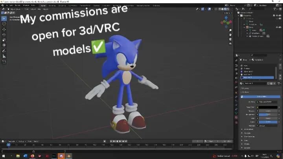Toggle Collection render camera icon in outliner
This screenshot has width=283, height=159.
click(280, 16)
